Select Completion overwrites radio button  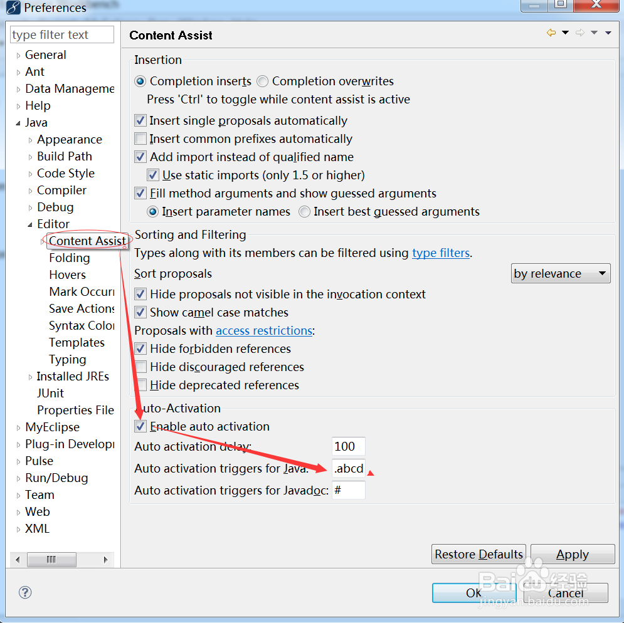coord(263,81)
